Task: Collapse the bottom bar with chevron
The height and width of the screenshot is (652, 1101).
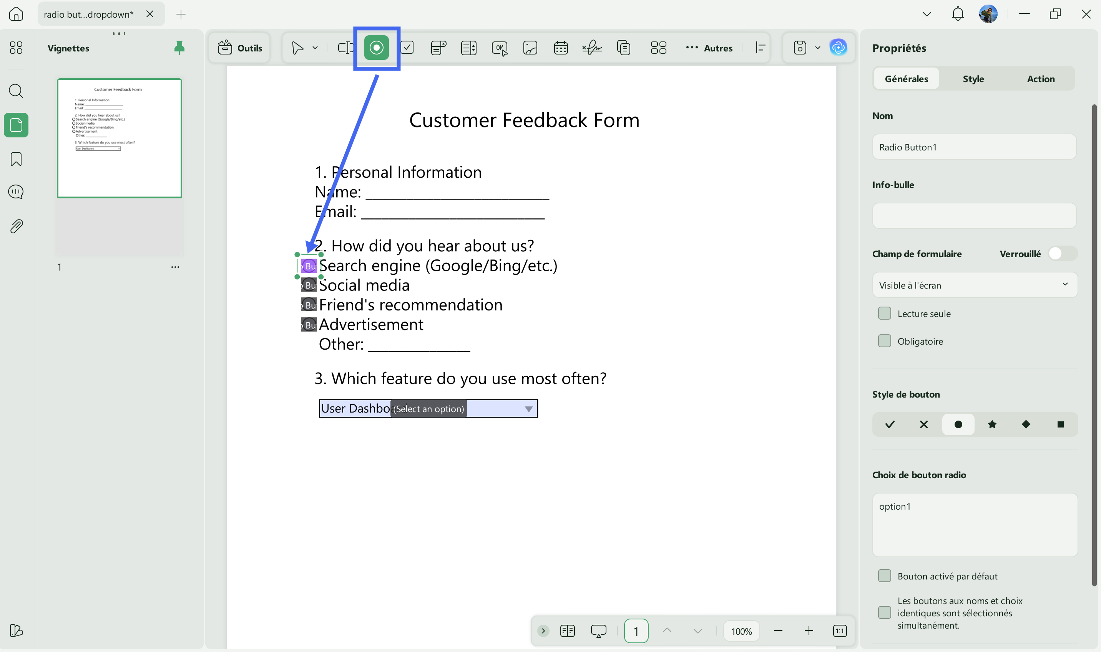Action: coord(543,631)
